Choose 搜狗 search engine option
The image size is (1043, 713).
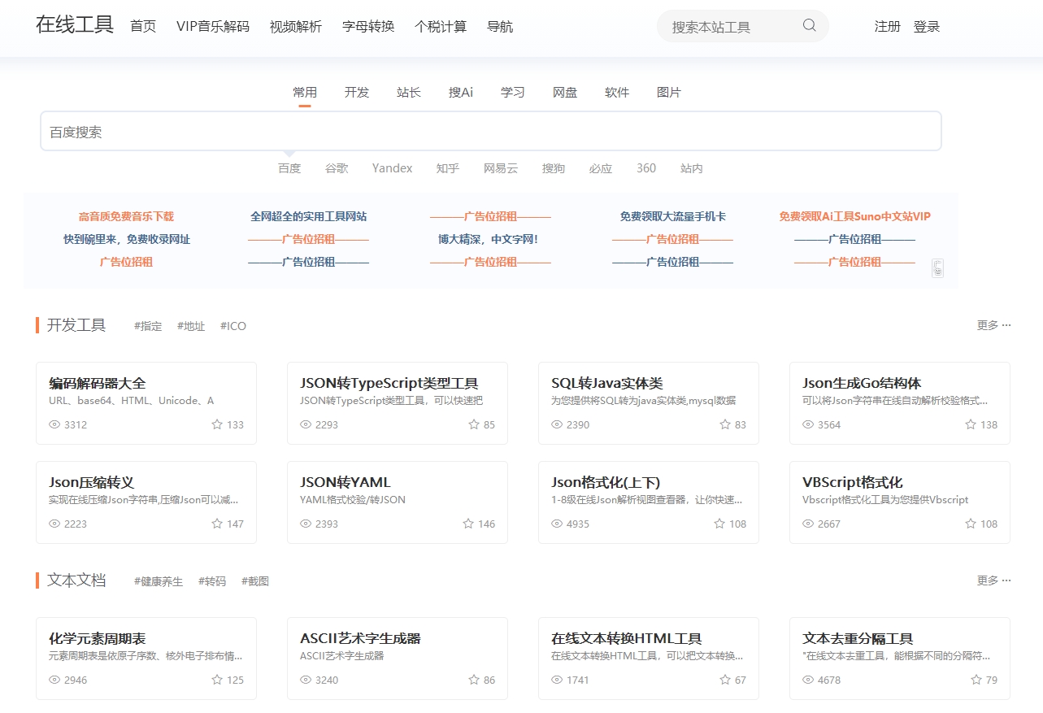click(x=554, y=168)
